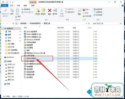
Task: Click properties icon in quick access toolbar
Action: [7, 2]
